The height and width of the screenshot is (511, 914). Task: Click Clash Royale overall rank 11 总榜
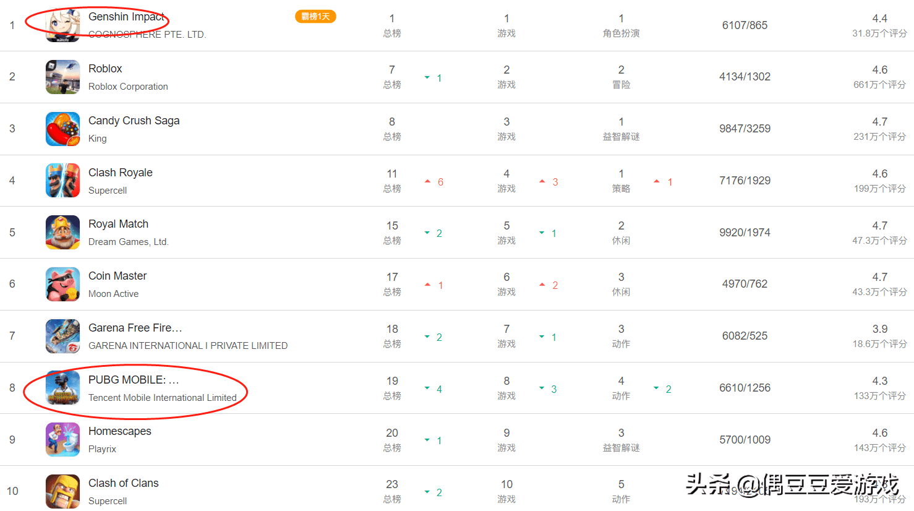coord(392,181)
